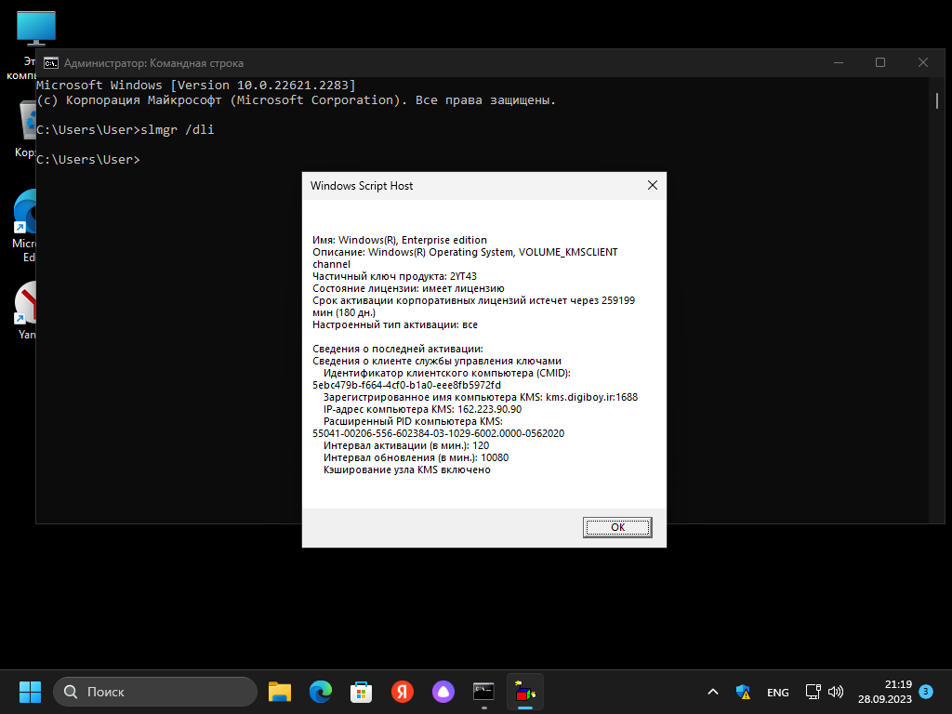This screenshot has height=714, width=952.
Task: Open network status tray icon
Action: 813,692
